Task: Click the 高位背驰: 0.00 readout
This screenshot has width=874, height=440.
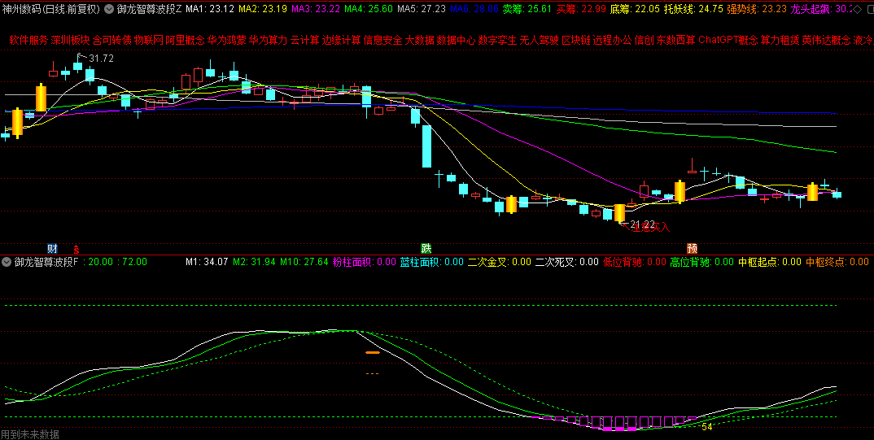Action: [702, 262]
